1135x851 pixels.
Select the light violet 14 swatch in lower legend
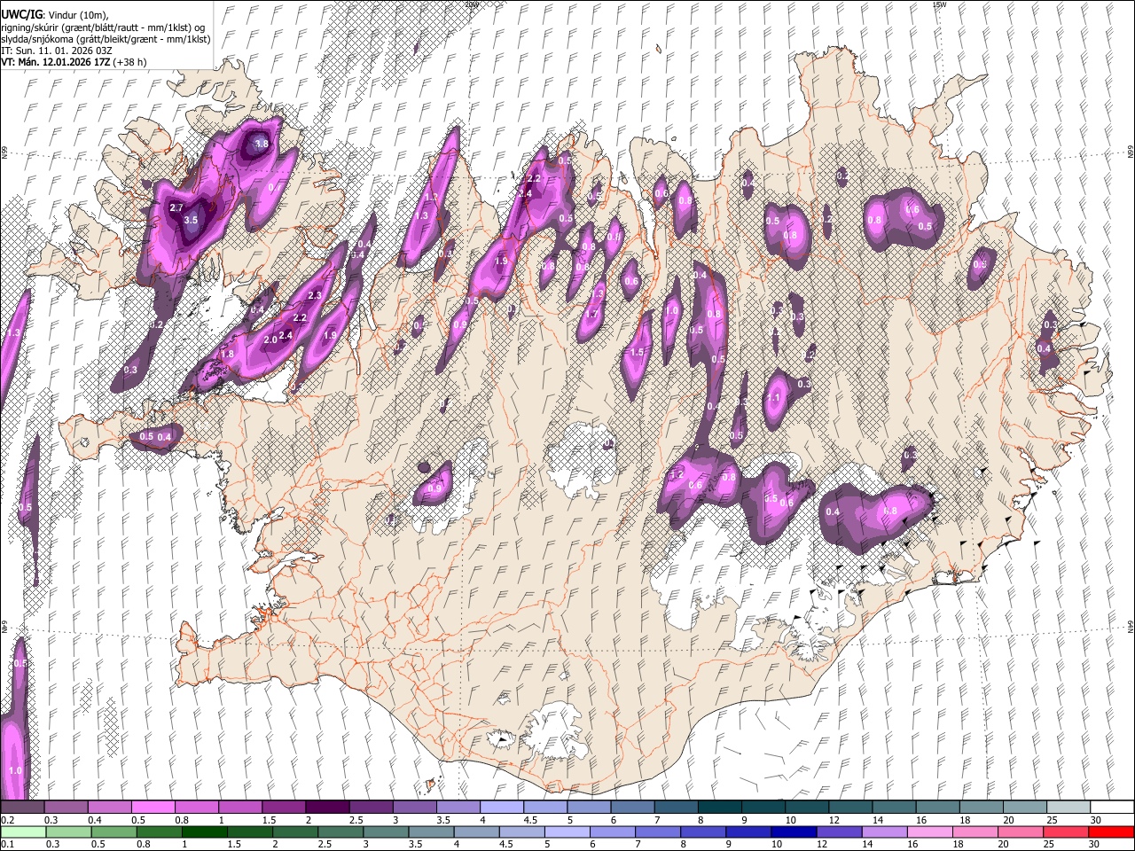point(885,831)
